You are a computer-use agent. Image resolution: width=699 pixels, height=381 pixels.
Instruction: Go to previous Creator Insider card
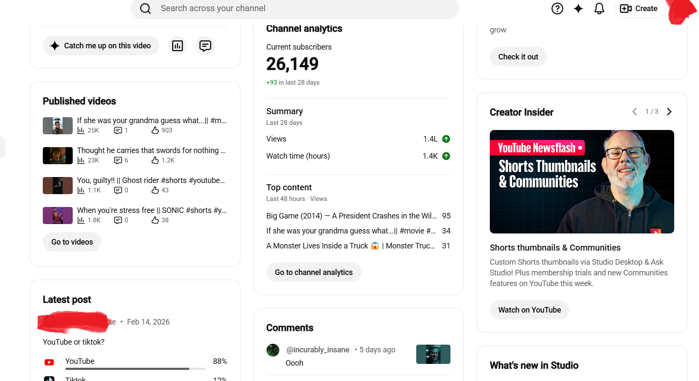[635, 112]
